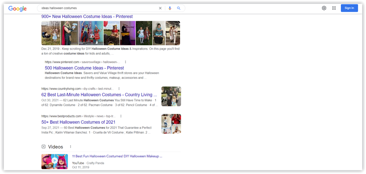Screen dimensions: 366x174
Task: Open the Best Products result thumbnail image
Action: coord(171,124)
